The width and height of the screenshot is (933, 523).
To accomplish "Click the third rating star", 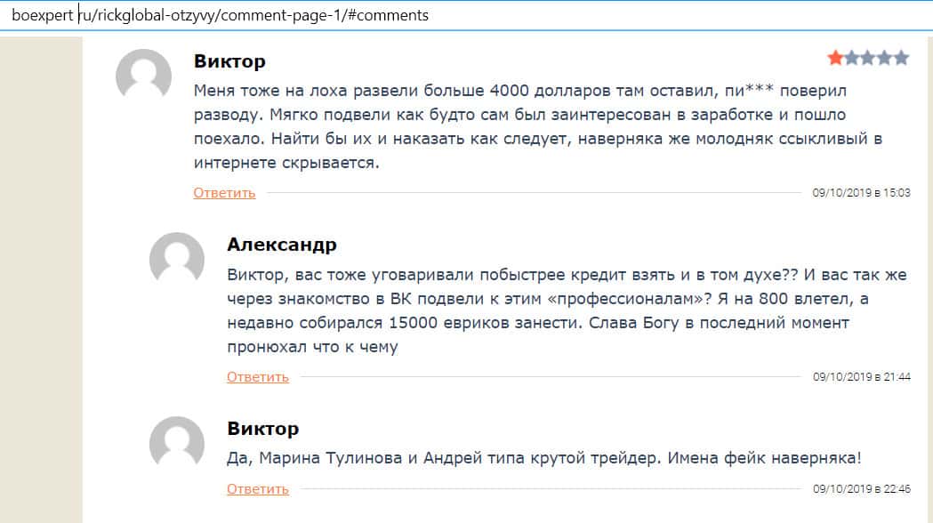I will pos(868,59).
